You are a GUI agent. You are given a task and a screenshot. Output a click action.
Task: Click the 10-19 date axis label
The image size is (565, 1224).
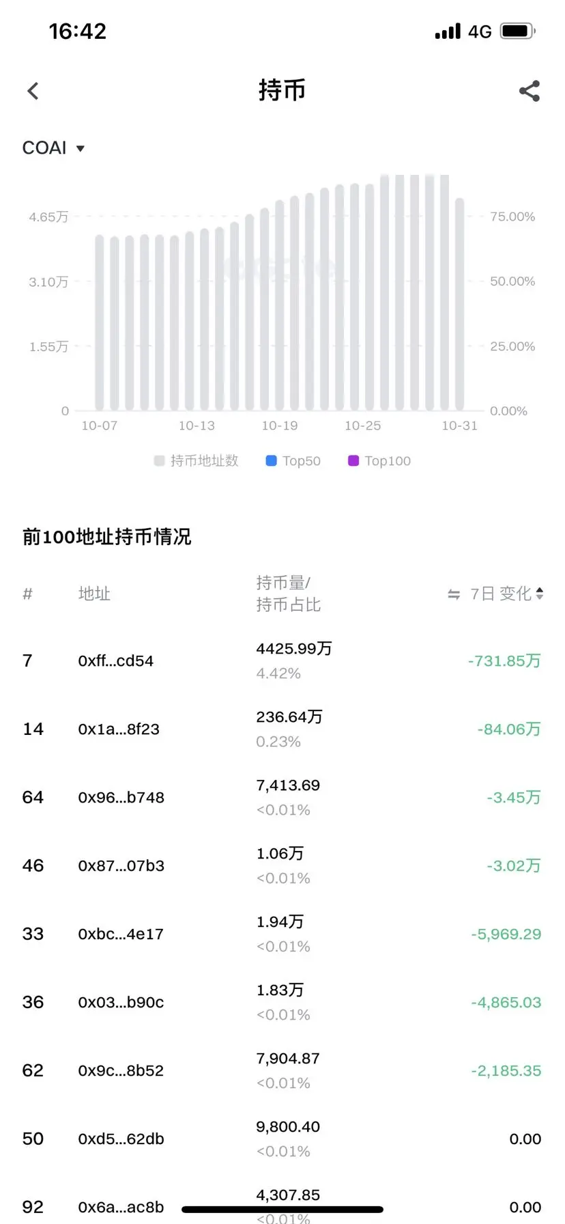(280, 426)
